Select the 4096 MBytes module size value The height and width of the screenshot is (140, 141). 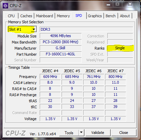click(x=61, y=36)
